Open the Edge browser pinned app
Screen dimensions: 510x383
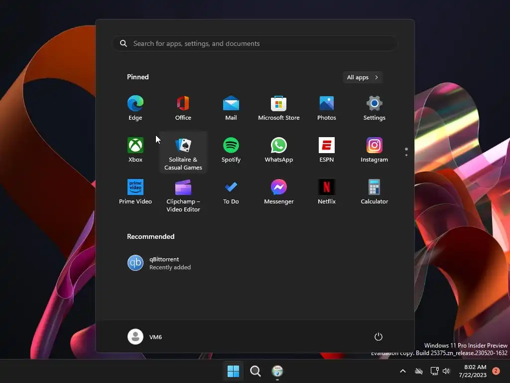pyautogui.click(x=135, y=108)
